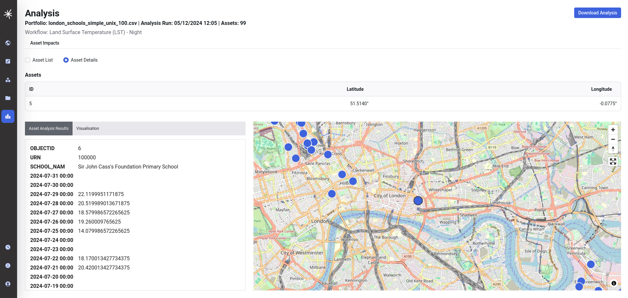Click the marker above Saint Pancras label
The height and width of the screenshot is (298, 628).
(x=311, y=150)
